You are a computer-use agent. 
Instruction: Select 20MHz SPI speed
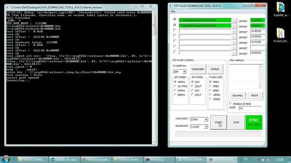point(175,91)
